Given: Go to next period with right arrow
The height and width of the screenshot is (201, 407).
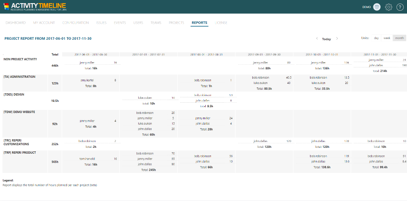Looking at the screenshot, I should [x=337, y=38].
